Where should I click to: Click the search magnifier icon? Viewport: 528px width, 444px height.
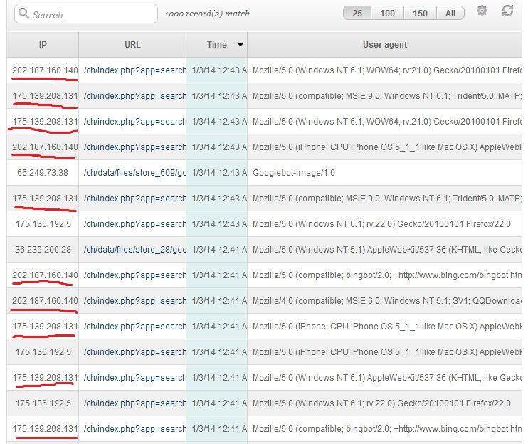tap(23, 14)
